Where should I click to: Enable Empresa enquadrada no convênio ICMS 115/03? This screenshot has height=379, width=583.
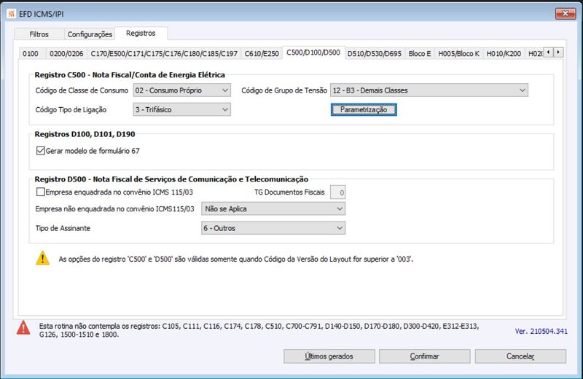click(x=41, y=192)
